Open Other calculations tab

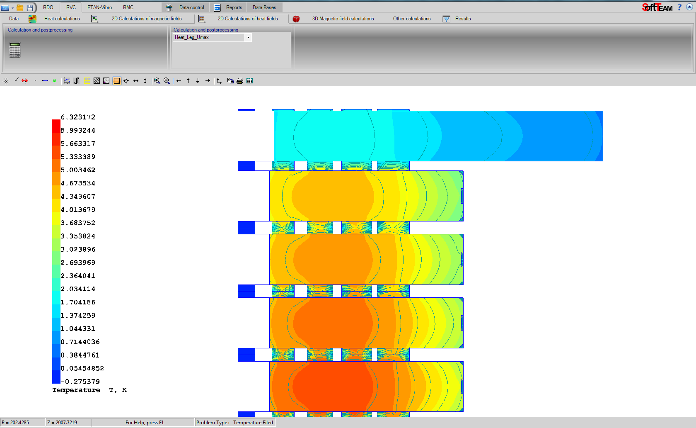point(412,19)
